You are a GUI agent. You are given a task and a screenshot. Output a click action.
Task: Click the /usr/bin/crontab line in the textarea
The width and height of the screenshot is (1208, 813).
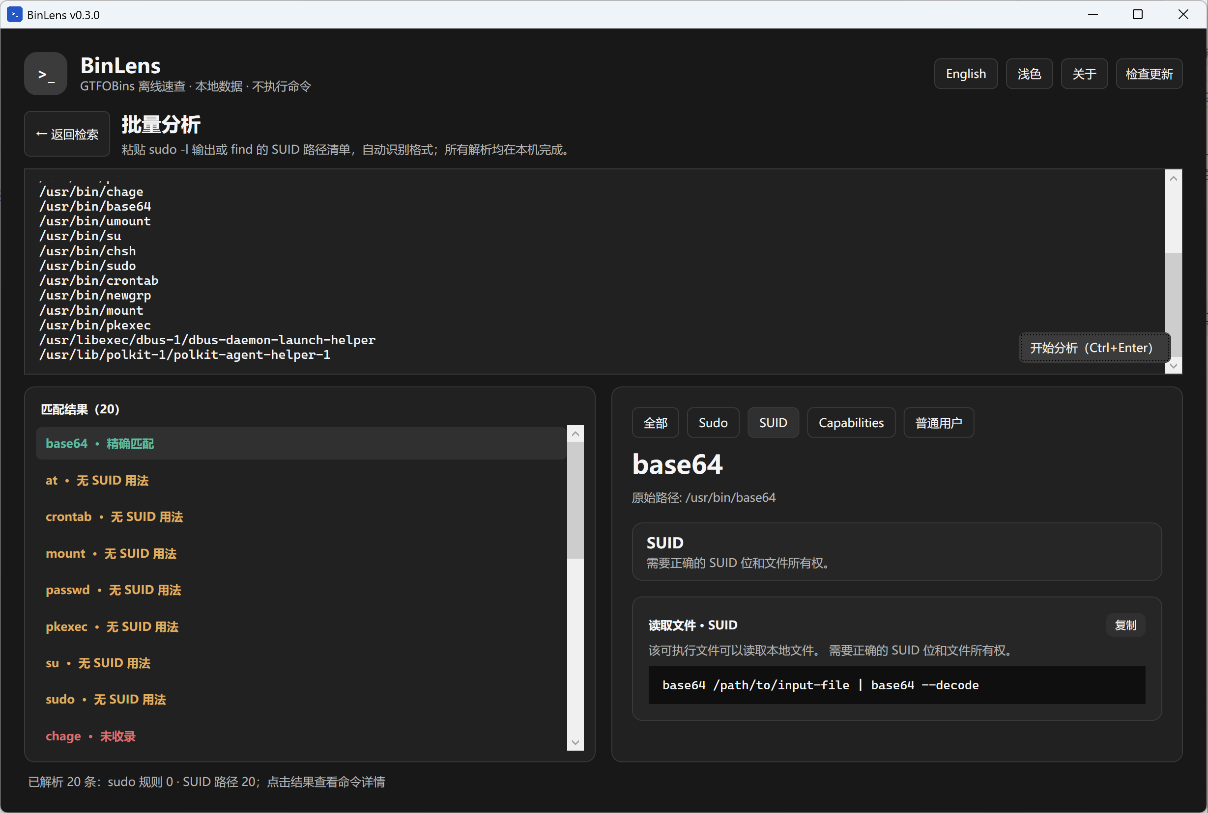[x=99, y=280]
